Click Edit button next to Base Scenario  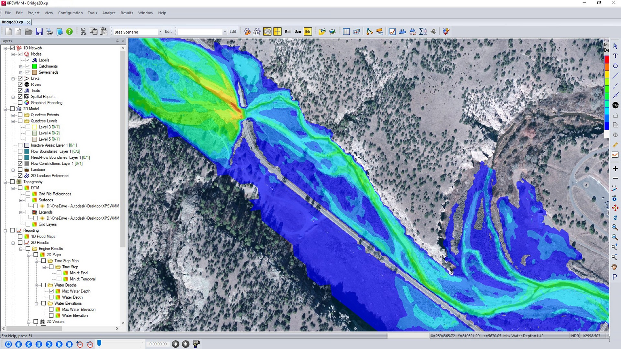168,32
